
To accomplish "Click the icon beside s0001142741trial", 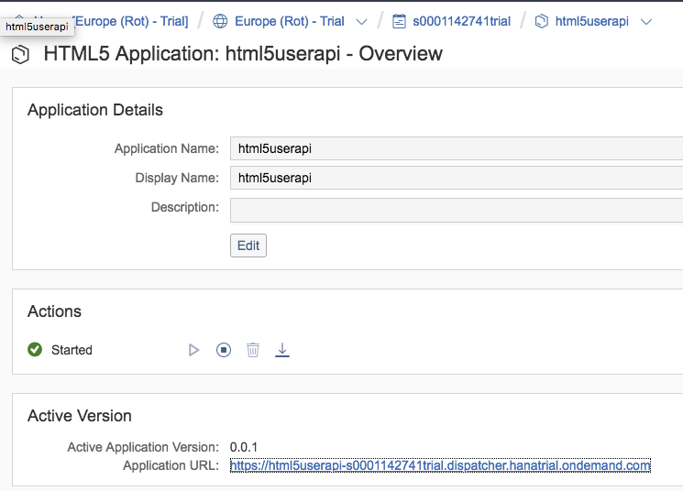I will coord(399,21).
